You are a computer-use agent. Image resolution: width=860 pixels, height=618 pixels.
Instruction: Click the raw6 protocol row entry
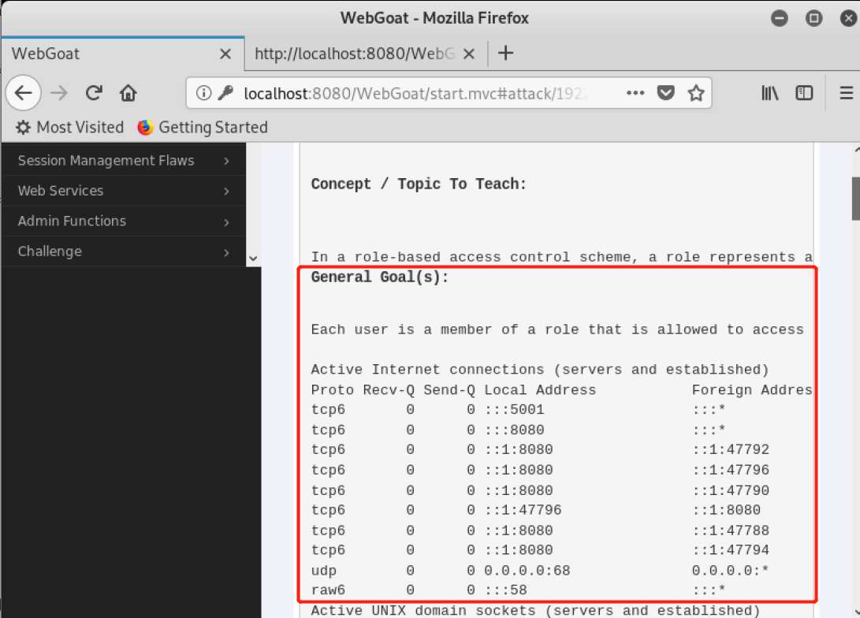tap(328, 590)
